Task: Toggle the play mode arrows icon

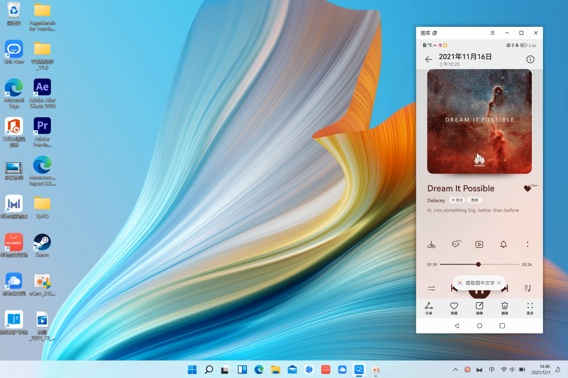Action: (x=431, y=288)
